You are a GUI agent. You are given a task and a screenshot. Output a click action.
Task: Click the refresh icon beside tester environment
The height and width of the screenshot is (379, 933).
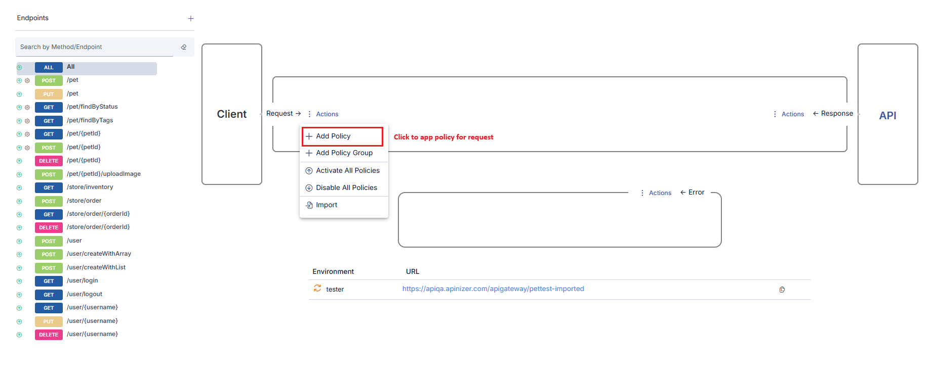tap(317, 288)
